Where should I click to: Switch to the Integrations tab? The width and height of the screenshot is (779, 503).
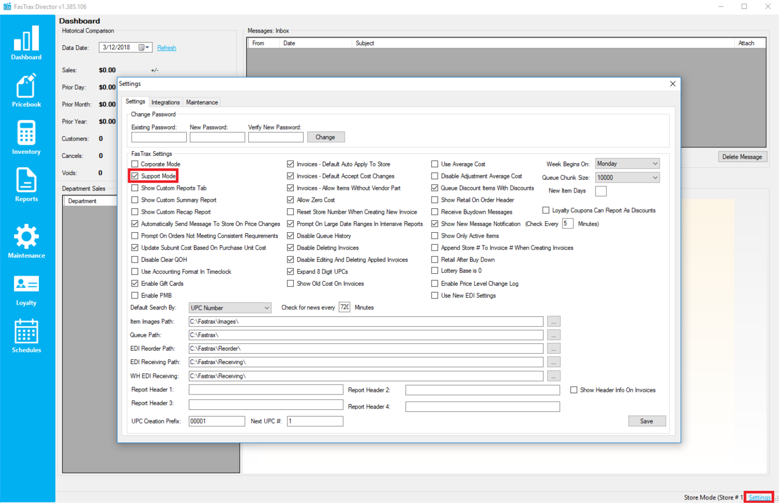[166, 102]
